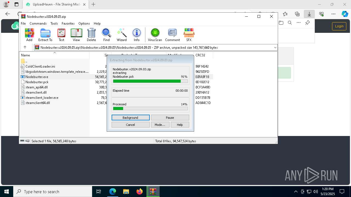Select steamclient_loader.exe file
The image size is (351, 197).
(x=39, y=98)
